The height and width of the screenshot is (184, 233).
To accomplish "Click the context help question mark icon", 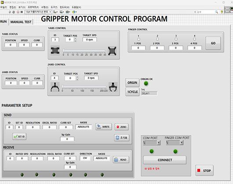I will pos(222,12).
